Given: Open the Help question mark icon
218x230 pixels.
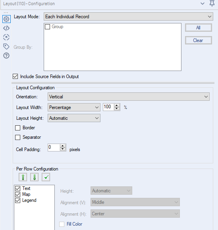Looking at the screenshot, I should coord(6,56).
